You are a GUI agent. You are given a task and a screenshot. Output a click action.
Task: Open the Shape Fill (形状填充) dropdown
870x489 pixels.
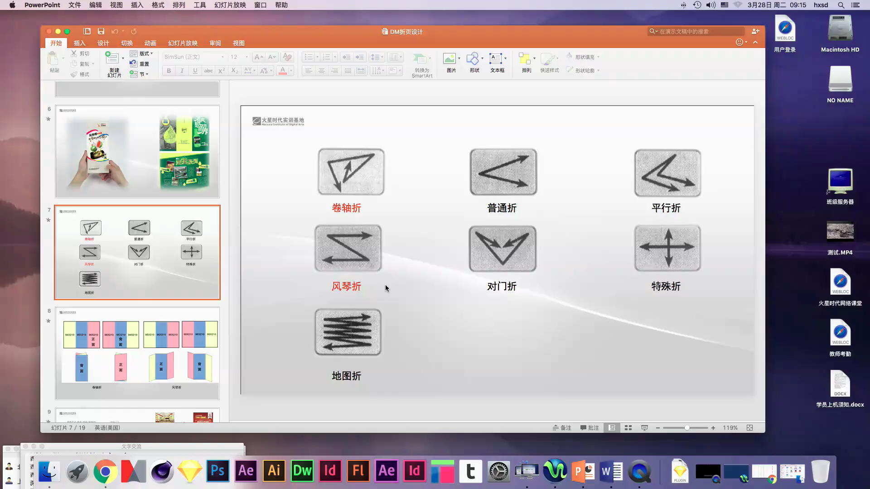tap(598, 57)
